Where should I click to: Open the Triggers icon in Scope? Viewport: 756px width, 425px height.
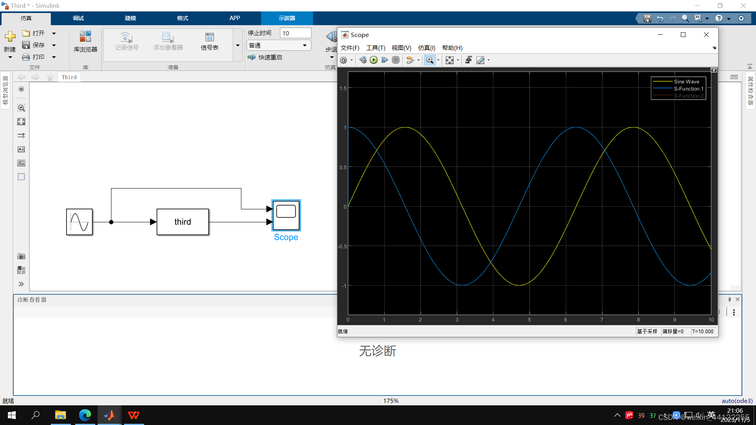pos(469,60)
